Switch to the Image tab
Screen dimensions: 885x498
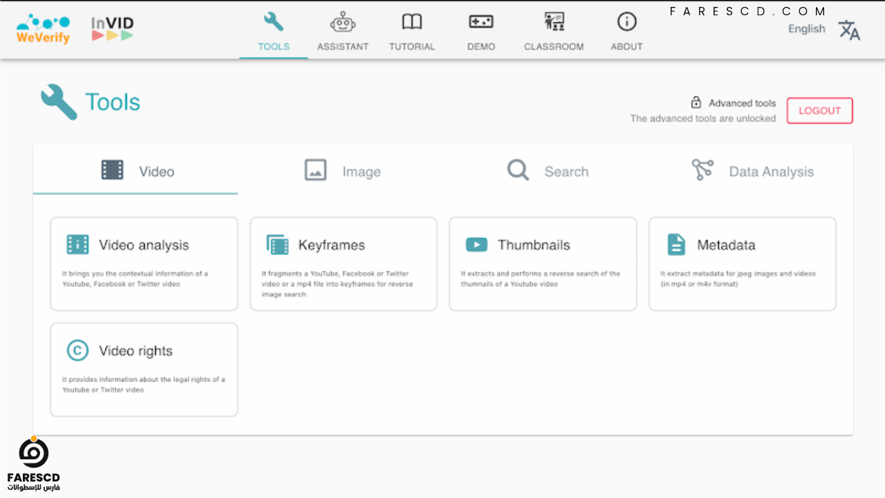click(x=340, y=170)
